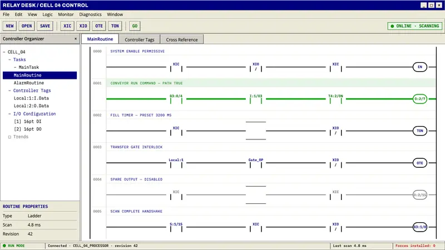The image size is (445, 250).
Task: Collapse the I/O Configuration tree node
Action: tap(9, 114)
